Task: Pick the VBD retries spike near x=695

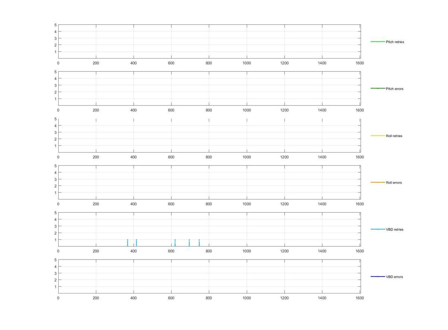Action: pos(189,243)
